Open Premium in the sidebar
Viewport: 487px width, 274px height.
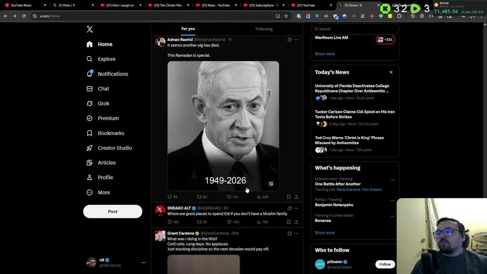(x=103, y=118)
